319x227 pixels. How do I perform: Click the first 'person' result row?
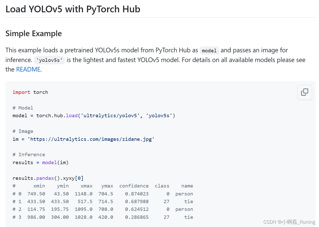[184, 194]
